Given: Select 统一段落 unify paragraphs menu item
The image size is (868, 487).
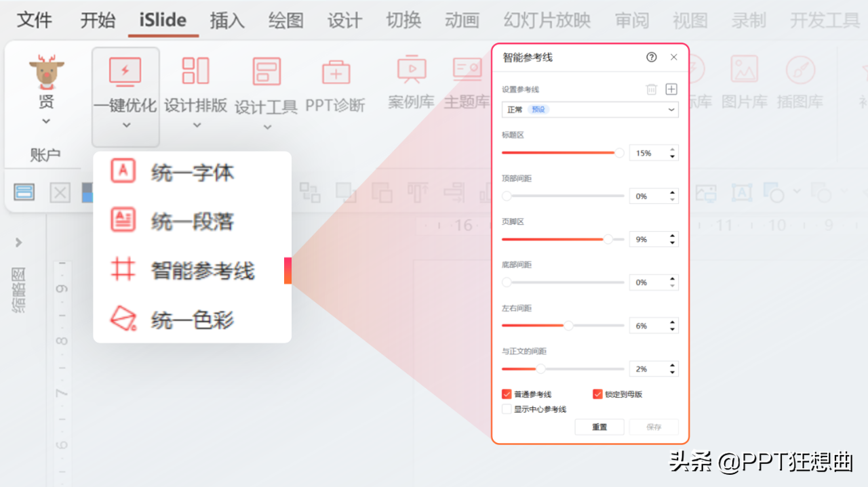Looking at the screenshot, I should pyautogui.click(x=192, y=221).
